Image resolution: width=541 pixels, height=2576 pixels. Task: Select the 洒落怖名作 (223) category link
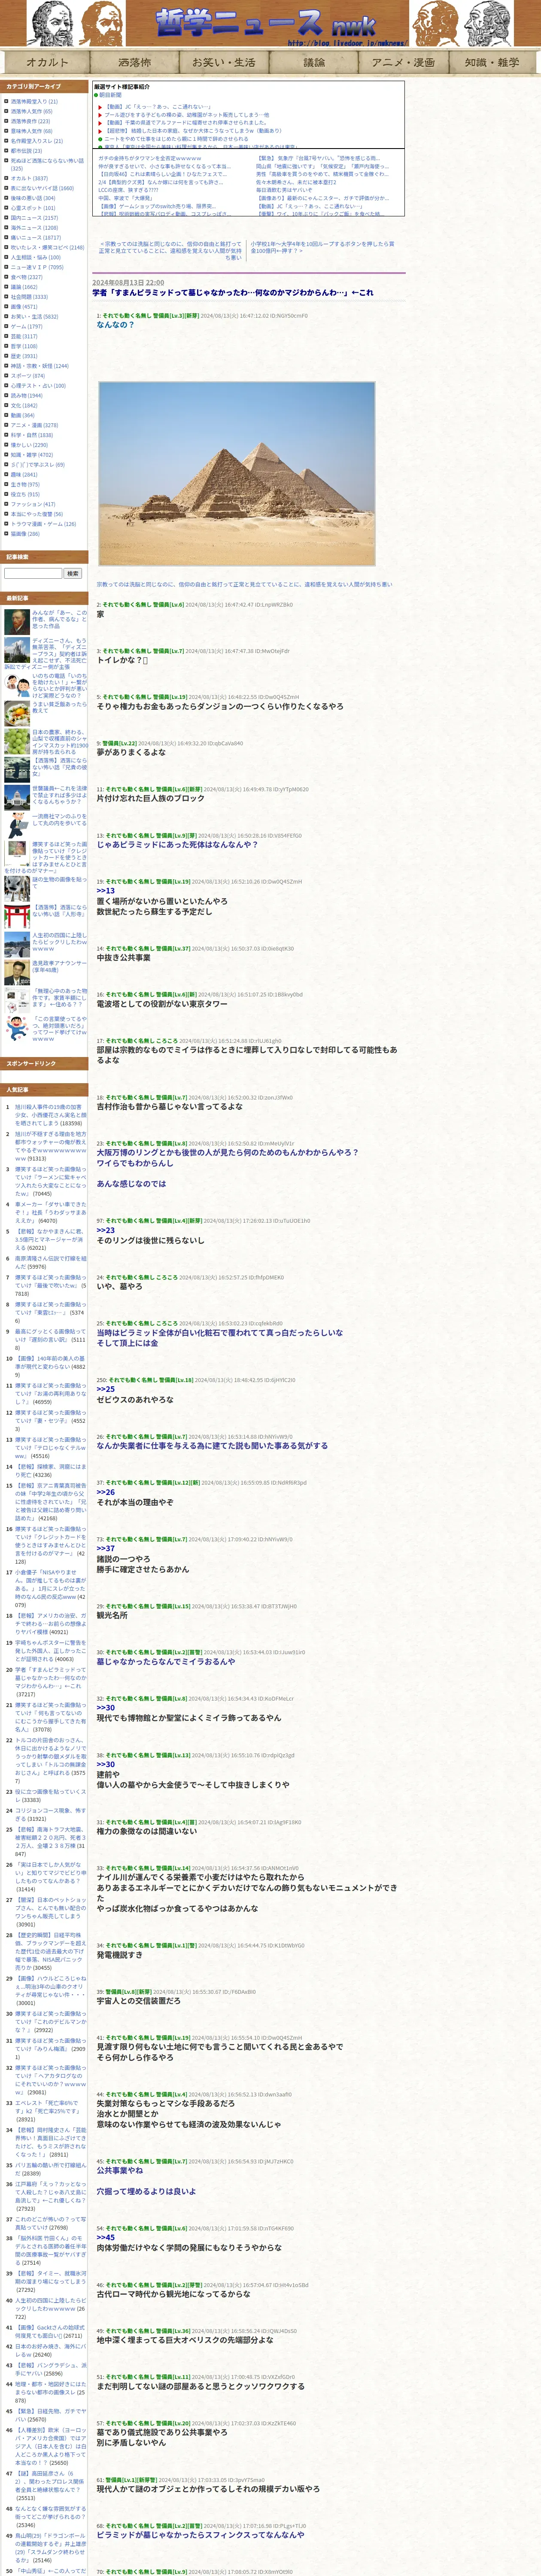click(30, 121)
